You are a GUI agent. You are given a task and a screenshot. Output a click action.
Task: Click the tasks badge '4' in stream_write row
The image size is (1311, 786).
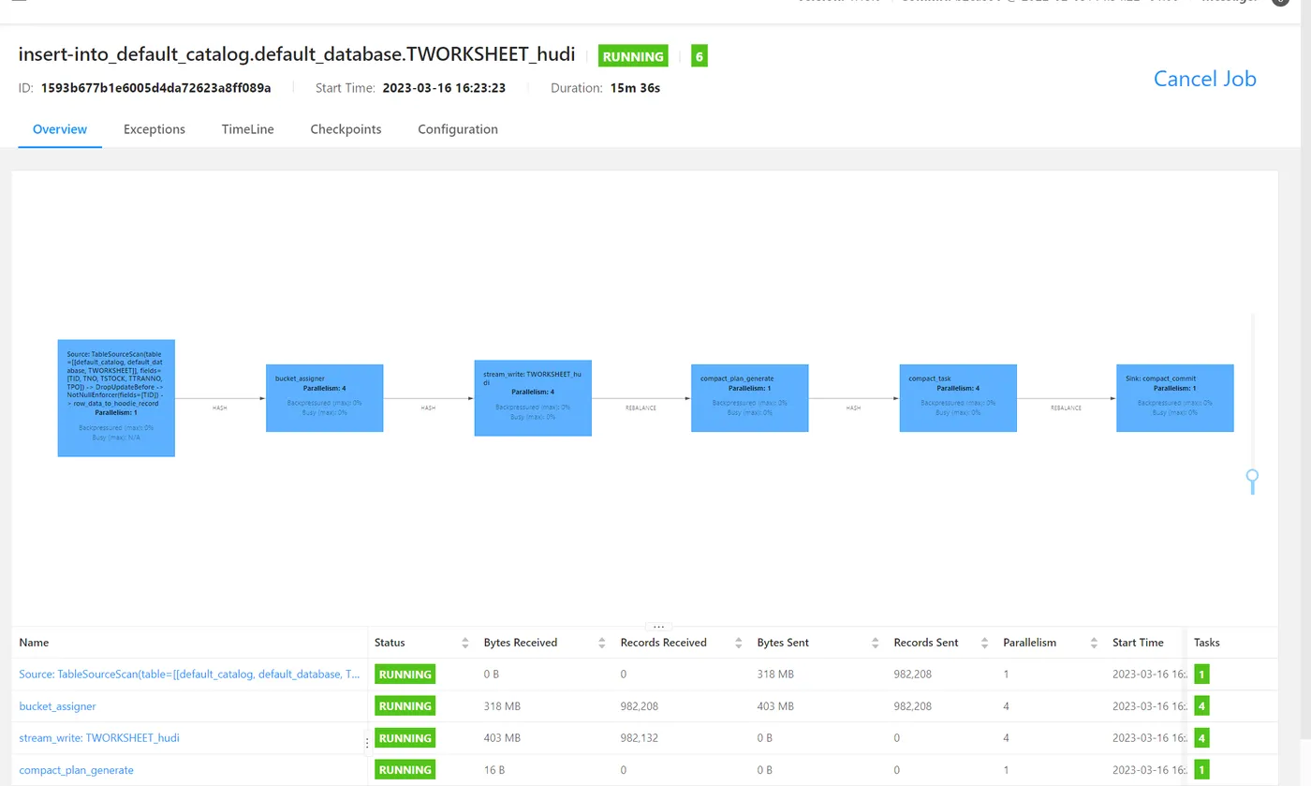[x=1201, y=738]
